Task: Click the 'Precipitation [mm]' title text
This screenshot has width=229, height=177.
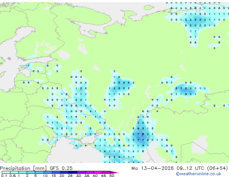Action: pos(23,168)
